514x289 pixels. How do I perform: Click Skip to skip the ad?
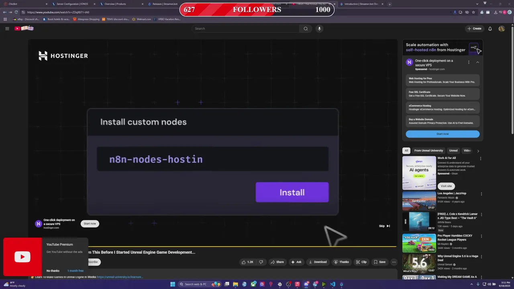pyautogui.click(x=384, y=226)
